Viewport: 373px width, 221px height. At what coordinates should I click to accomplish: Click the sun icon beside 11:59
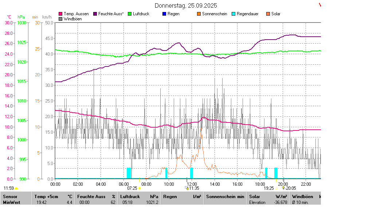point(16,188)
